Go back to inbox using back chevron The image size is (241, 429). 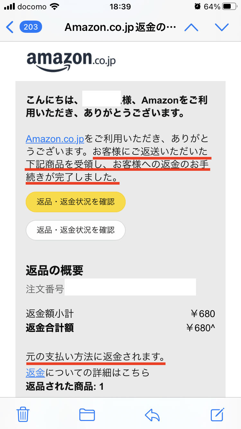(9, 27)
